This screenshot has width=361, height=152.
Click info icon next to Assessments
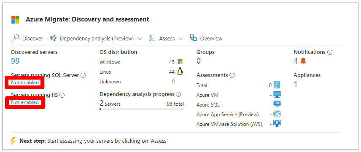[232, 75]
